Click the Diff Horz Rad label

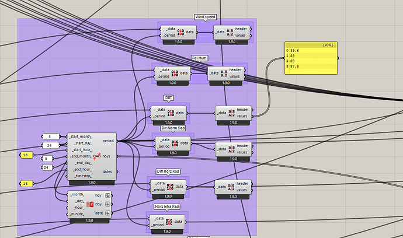(x=168, y=171)
